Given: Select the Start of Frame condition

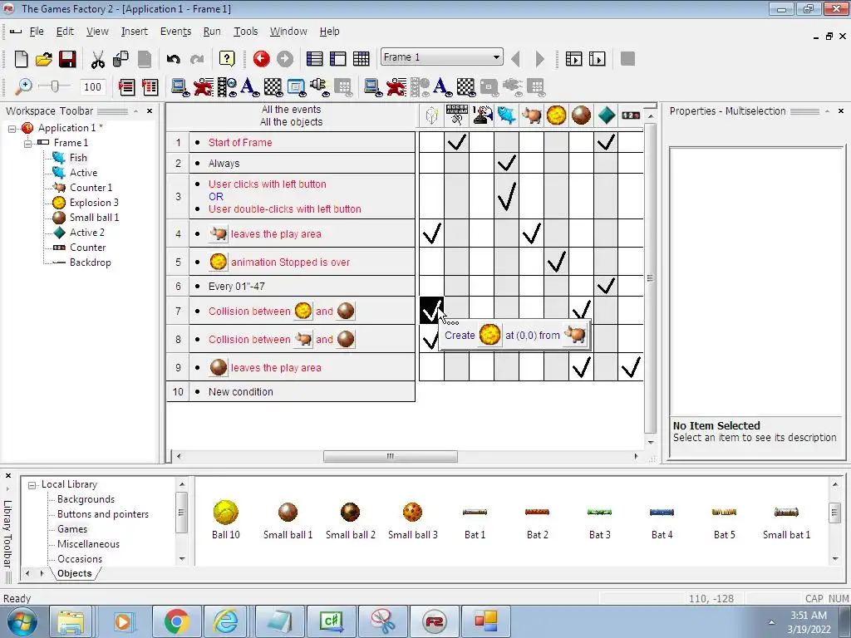Looking at the screenshot, I should click(x=240, y=142).
